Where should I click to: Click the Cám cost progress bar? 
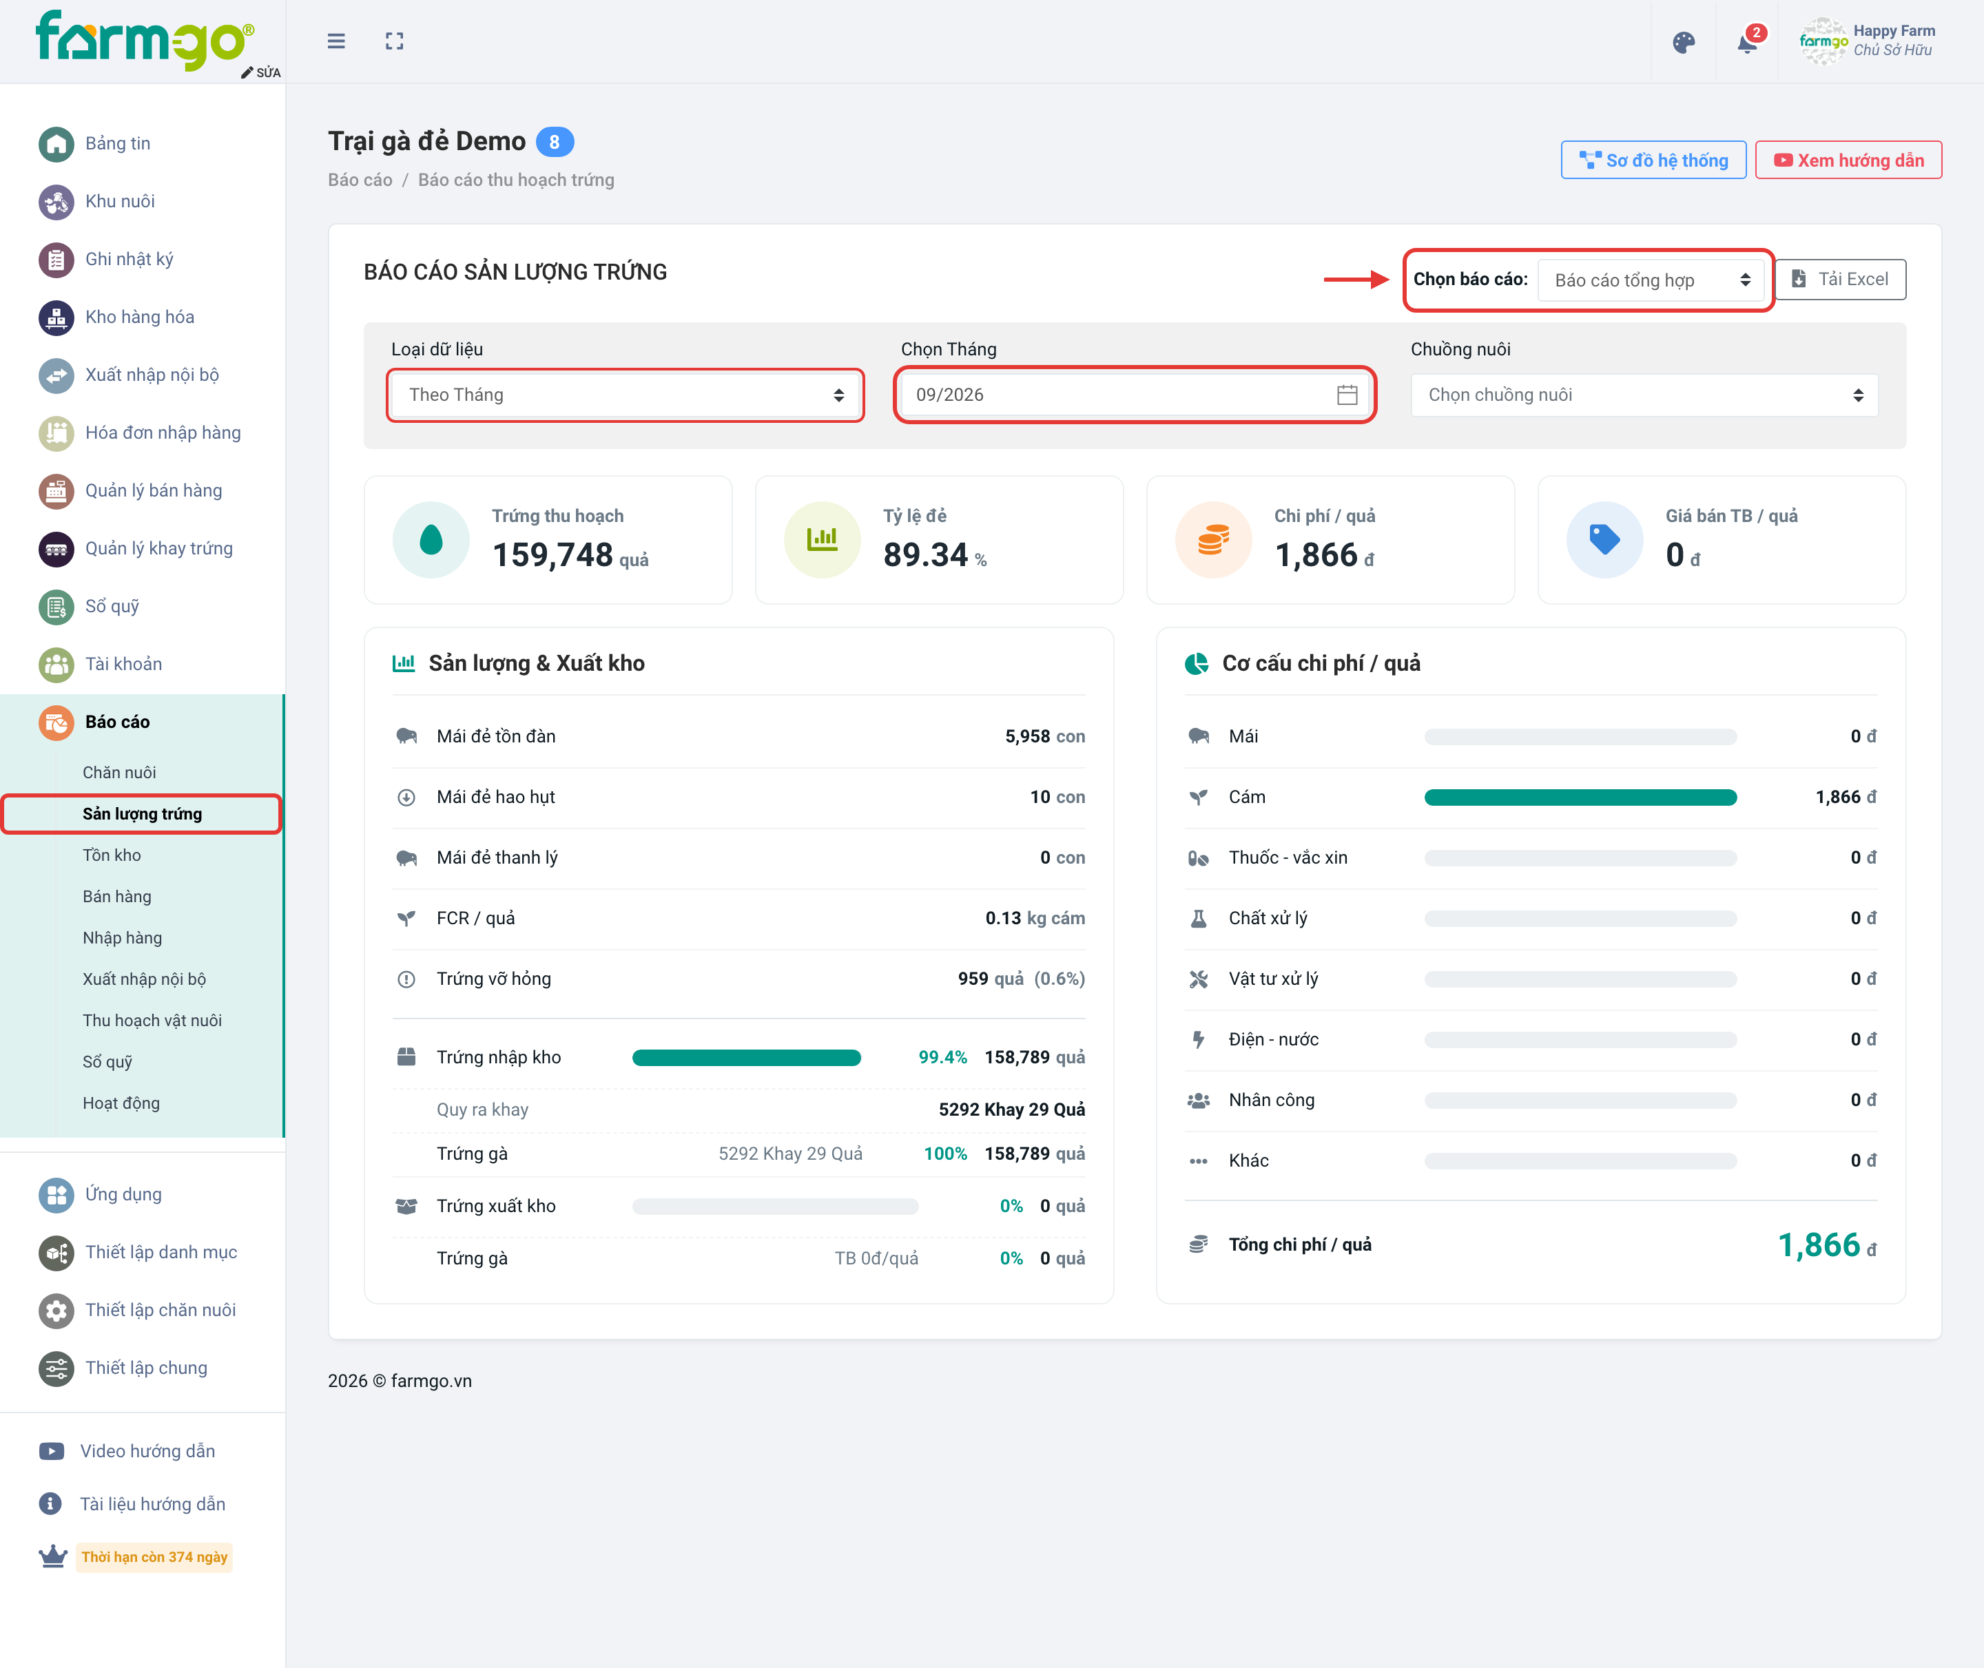click(1580, 797)
